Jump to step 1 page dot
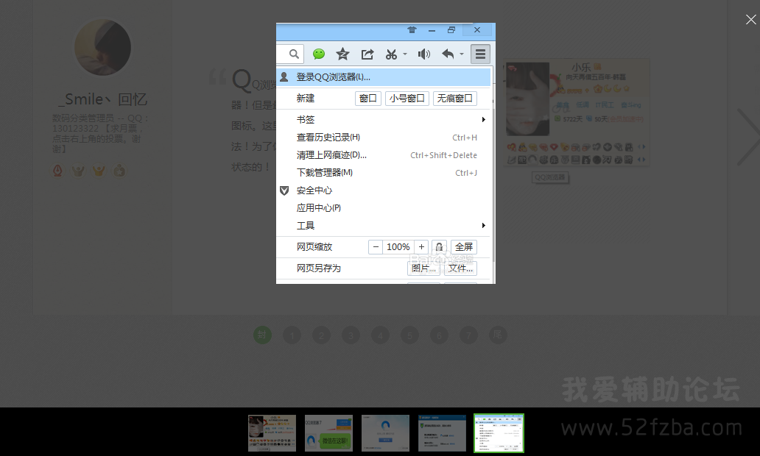 [292, 335]
